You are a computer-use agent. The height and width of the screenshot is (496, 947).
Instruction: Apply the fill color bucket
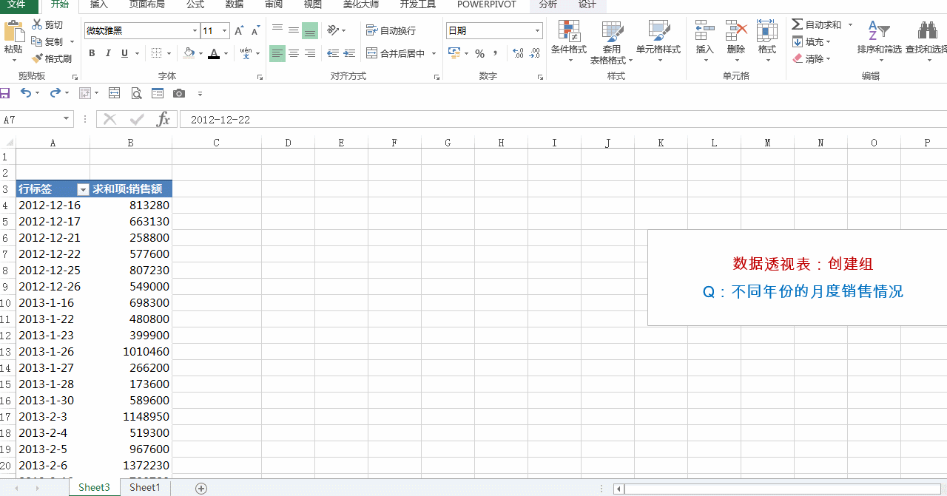pos(189,53)
